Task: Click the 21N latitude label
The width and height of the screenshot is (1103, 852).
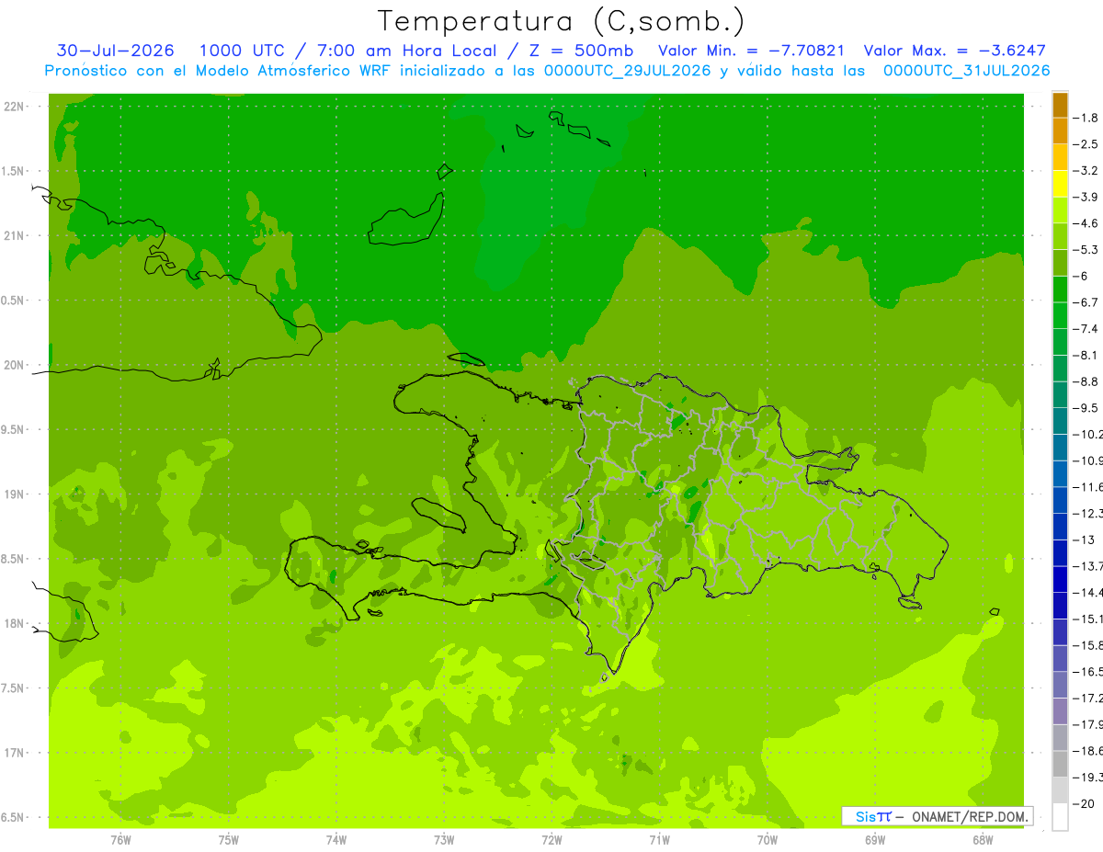Action: click(14, 236)
